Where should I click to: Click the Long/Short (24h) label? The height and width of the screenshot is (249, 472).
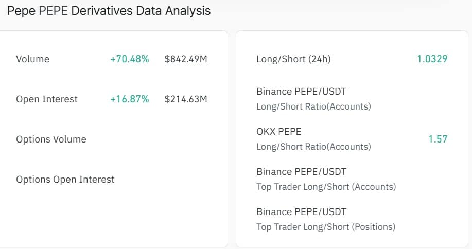293,59
